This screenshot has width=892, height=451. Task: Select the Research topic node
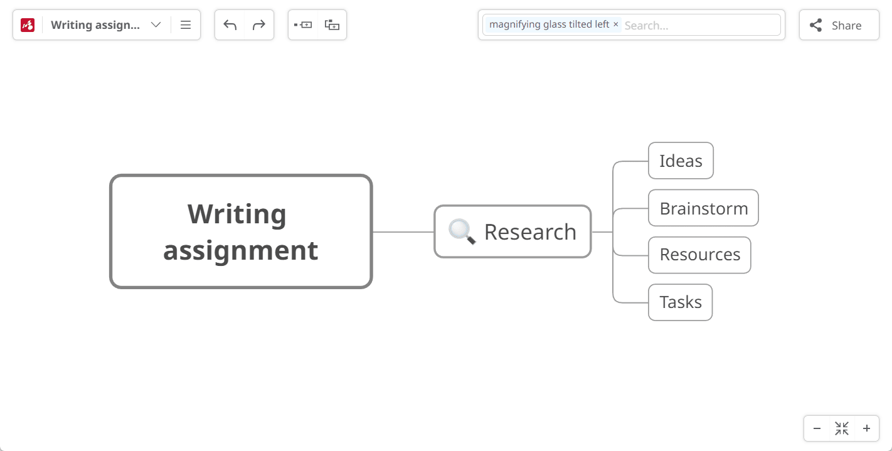coord(512,231)
